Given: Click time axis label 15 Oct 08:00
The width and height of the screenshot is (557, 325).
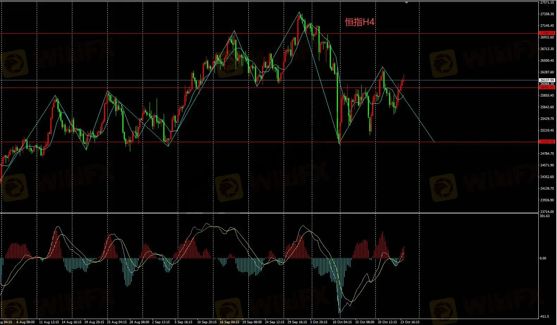Looking at the screenshot, I should pyautogui.click(x=365, y=322).
